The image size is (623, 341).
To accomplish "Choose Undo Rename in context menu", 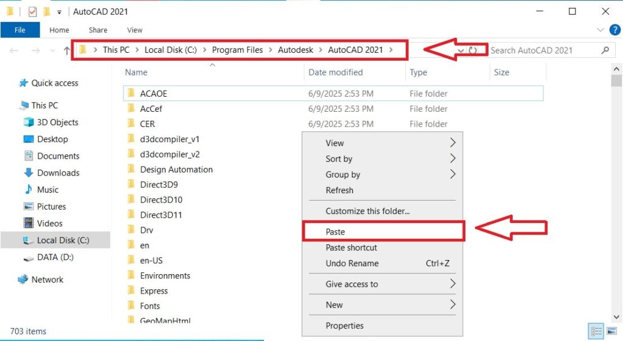I will point(382,263).
